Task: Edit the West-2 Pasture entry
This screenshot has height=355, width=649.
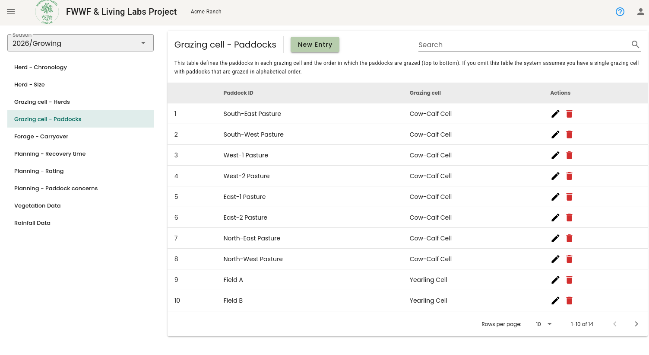Action: pyautogui.click(x=555, y=176)
